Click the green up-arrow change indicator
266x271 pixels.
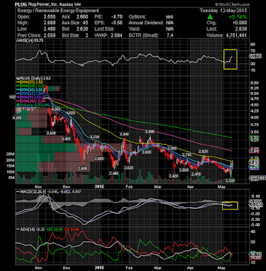tap(210, 17)
